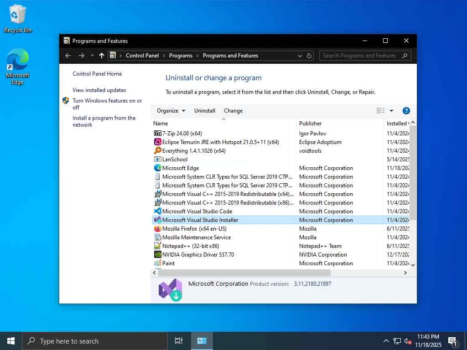Go back with the back arrow

coord(68,56)
